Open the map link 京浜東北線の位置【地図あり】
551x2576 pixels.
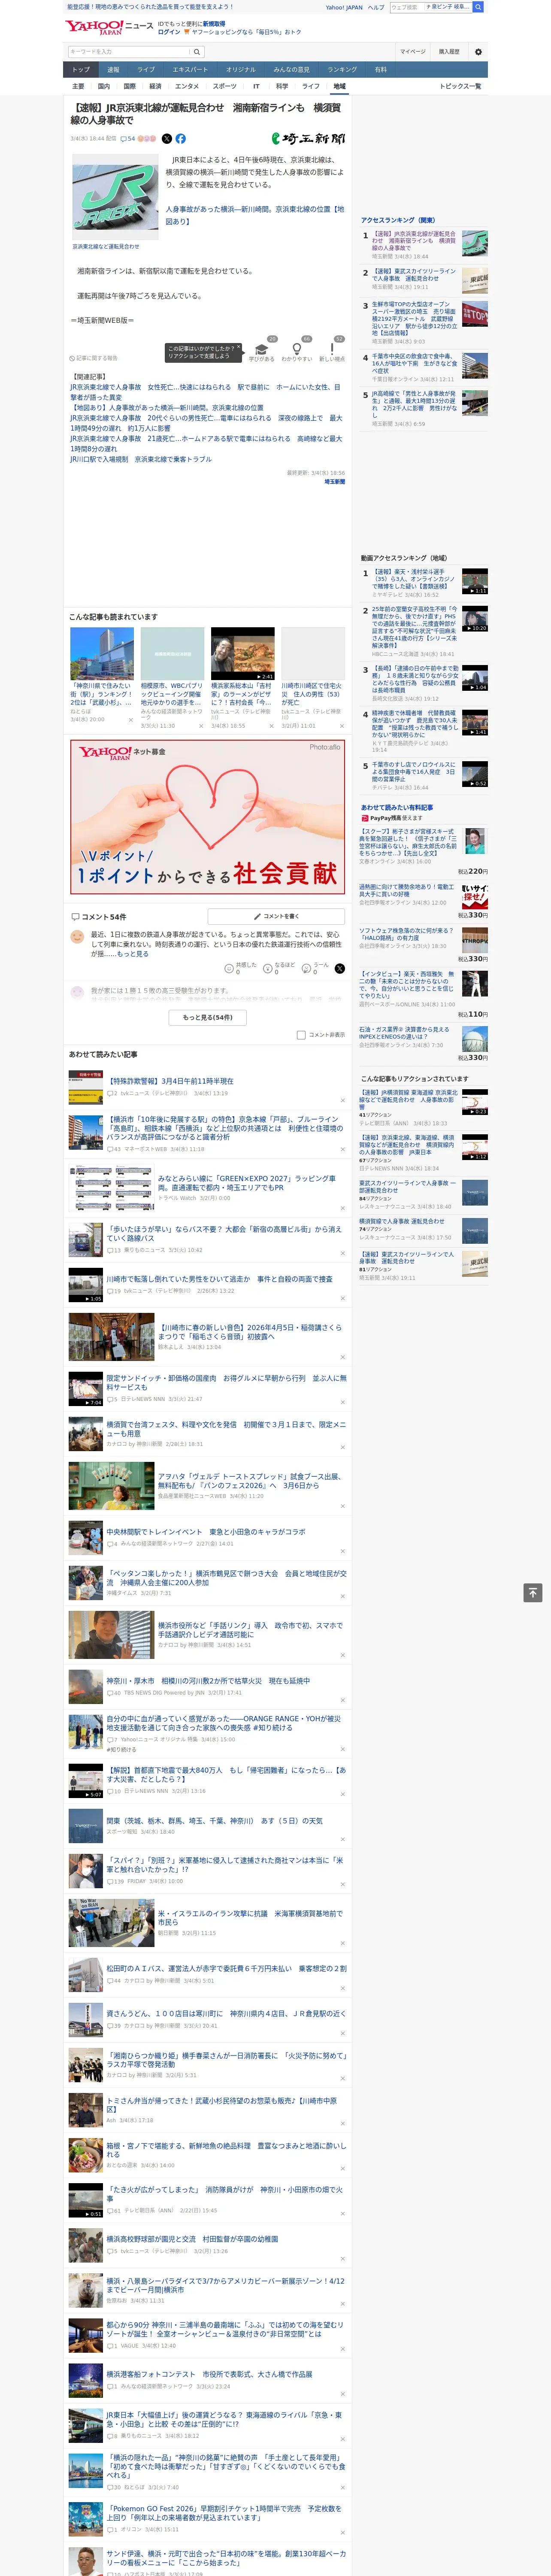point(255,215)
